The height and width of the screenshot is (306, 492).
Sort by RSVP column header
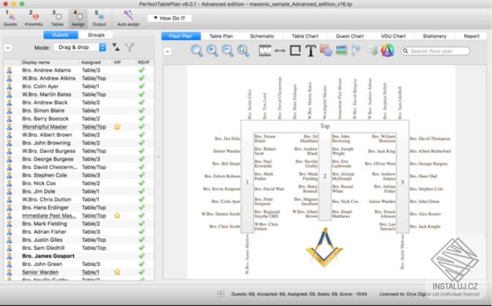pyautogui.click(x=144, y=62)
